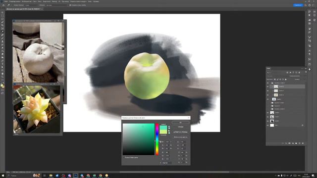Click Cancel in the color picker

(x=180, y=127)
